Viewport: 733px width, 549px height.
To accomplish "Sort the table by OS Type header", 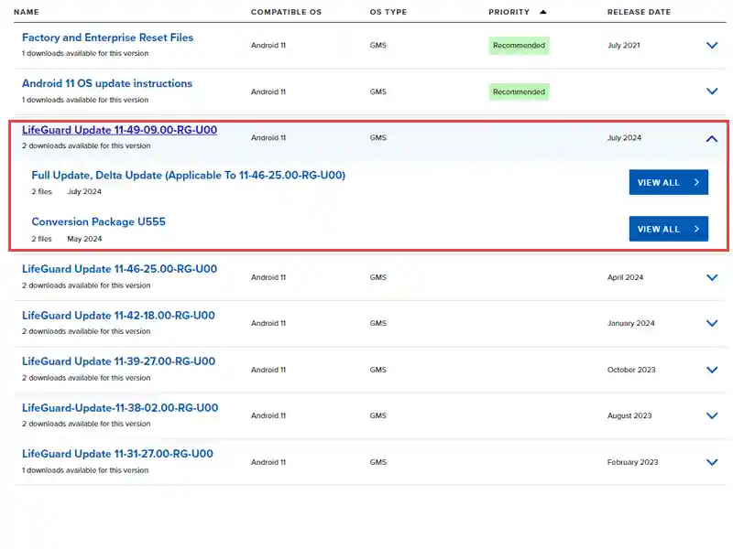I will pos(388,12).
